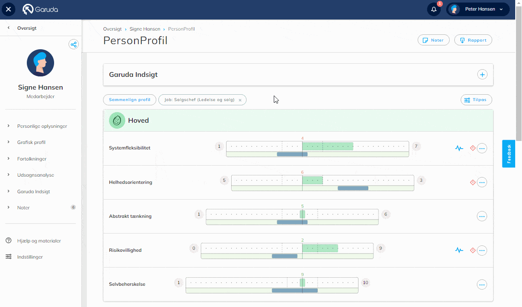
Task: Open Udsagnsanalyse in the sidebar
Action: pos(35,175)
